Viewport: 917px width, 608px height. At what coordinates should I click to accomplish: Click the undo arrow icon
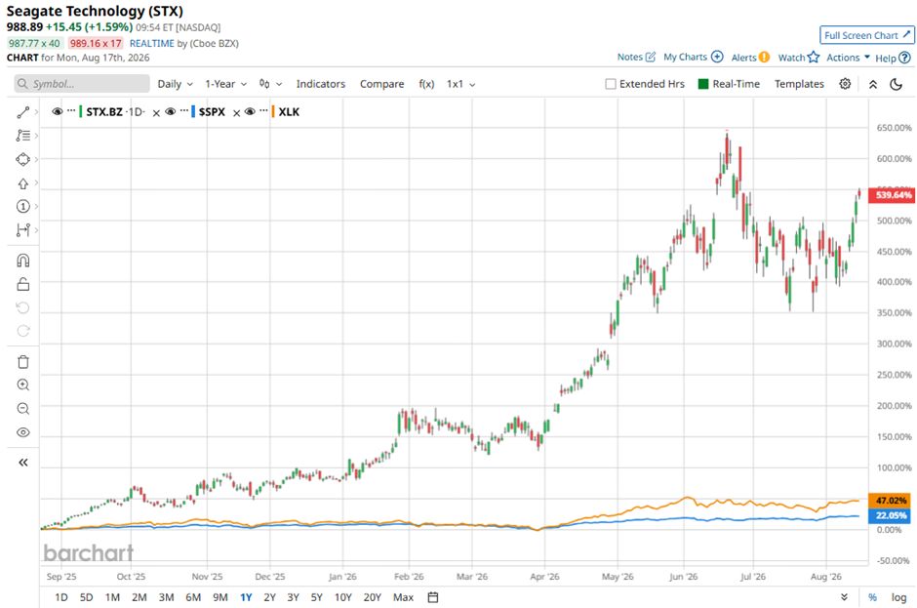[22, 307]
